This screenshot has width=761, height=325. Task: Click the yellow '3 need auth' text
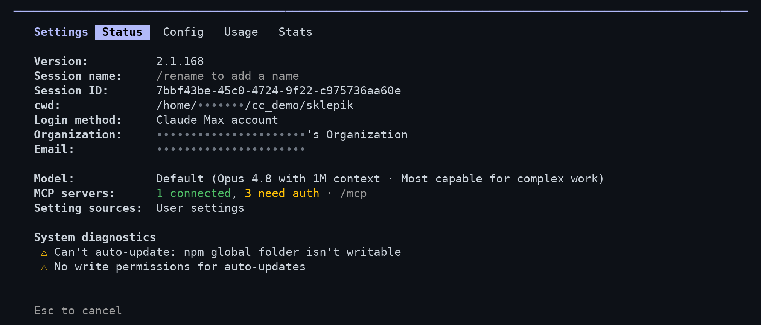coord(282,193)
